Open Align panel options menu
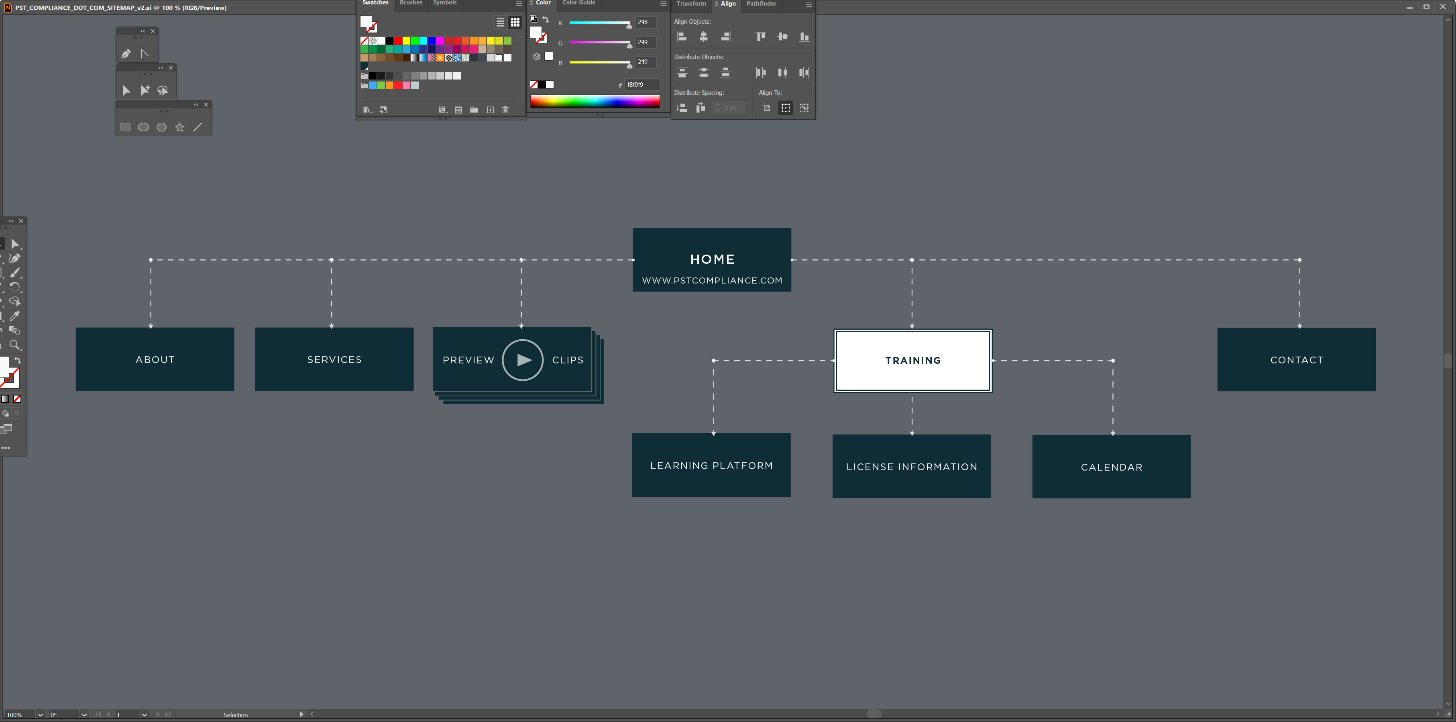The image size is (1456, 722). [809, 4]
